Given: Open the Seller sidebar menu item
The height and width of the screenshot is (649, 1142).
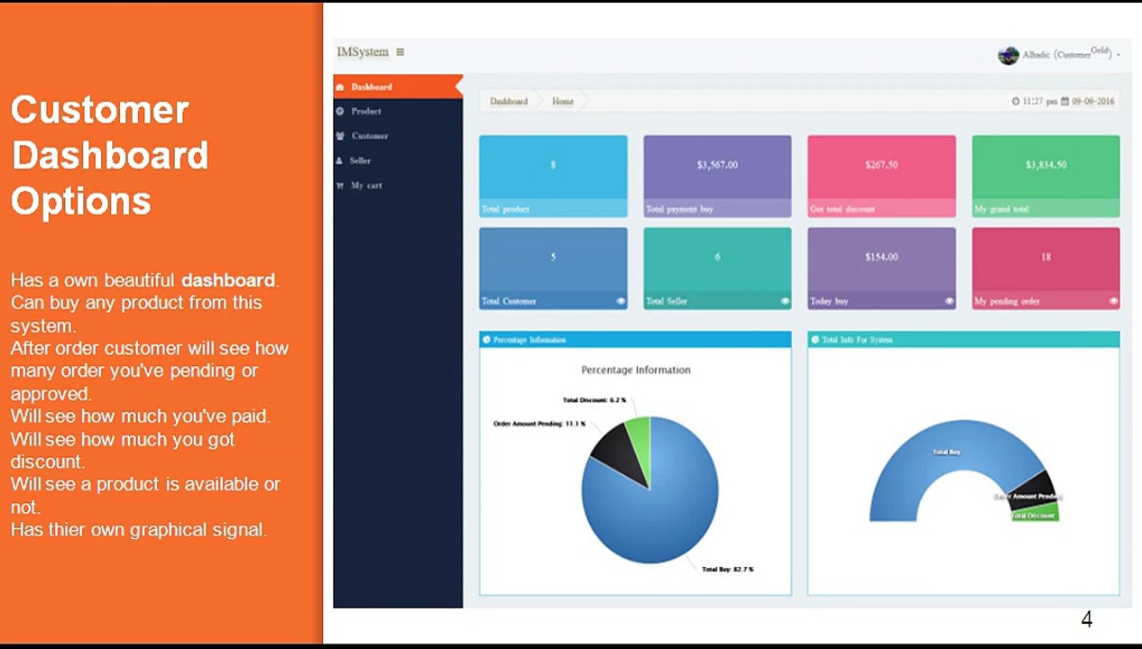Looking at the screenshot, I should tap(398, 160).
